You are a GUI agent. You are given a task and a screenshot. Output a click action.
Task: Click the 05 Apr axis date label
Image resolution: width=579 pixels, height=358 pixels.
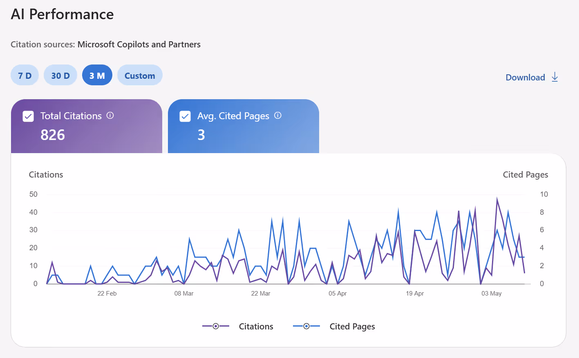point(338,294)
